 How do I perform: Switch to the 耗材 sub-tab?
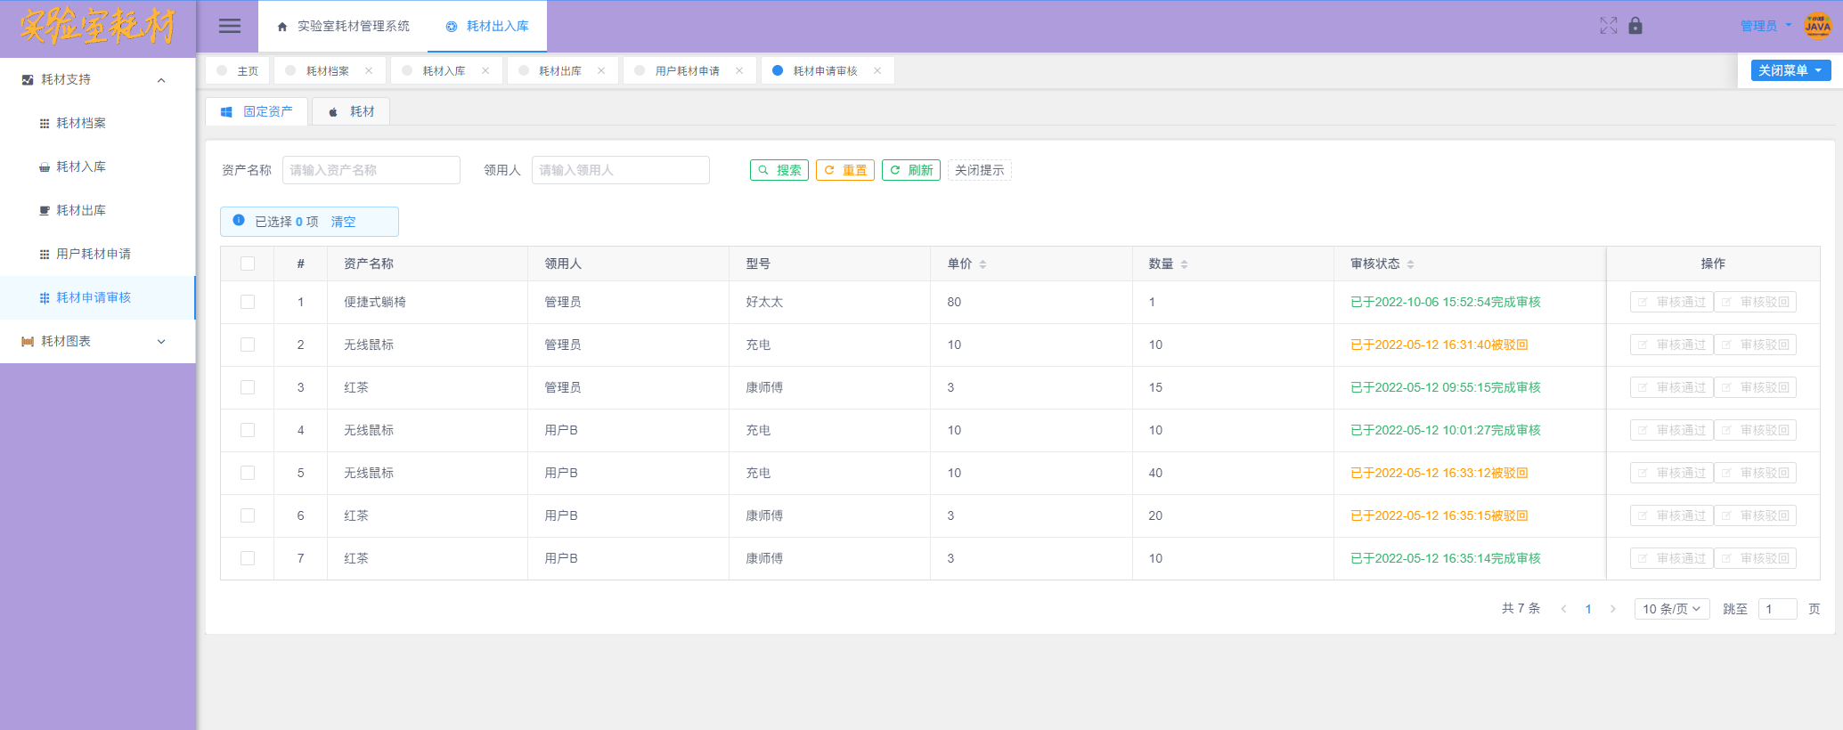[351, 111]
